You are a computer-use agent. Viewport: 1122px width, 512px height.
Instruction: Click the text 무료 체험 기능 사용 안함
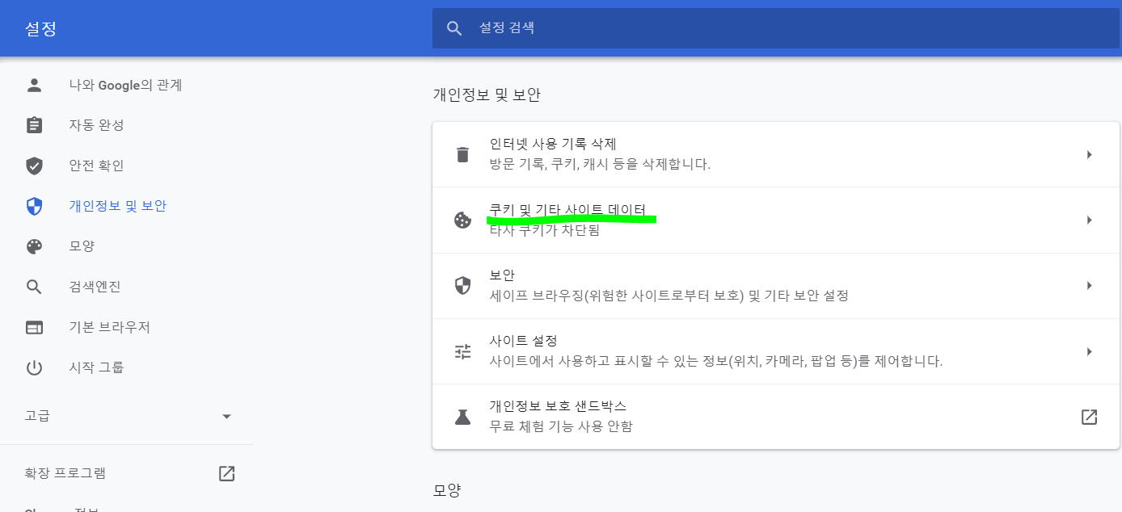561,426
